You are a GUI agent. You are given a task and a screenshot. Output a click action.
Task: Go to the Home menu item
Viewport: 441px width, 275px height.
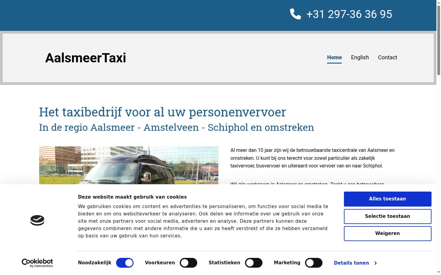pos(334,57)
